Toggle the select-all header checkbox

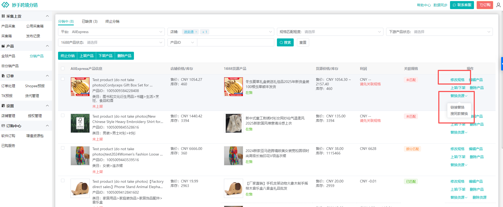63,69
